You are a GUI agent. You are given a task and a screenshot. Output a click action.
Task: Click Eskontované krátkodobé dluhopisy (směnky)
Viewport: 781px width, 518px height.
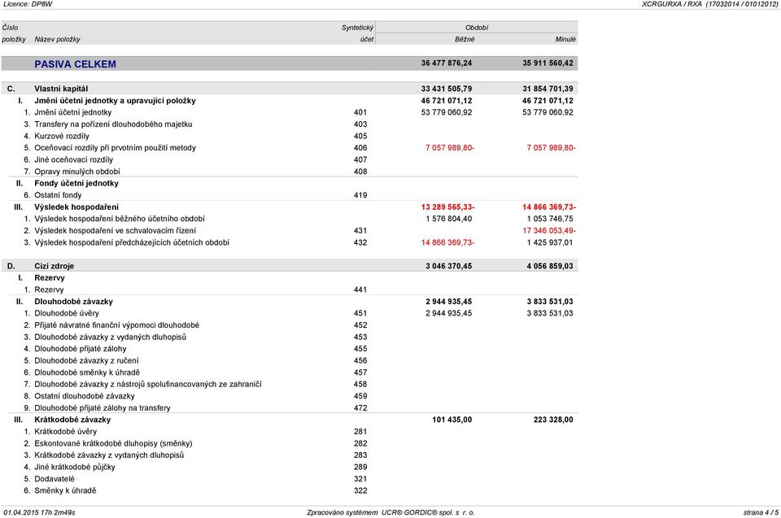point(113,444)
